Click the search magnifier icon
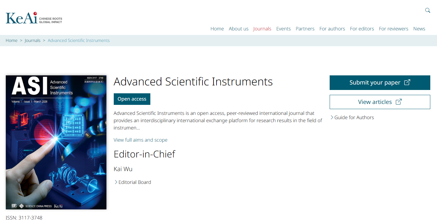The height and width of the screenshot is (224, 437). [428, 10]
